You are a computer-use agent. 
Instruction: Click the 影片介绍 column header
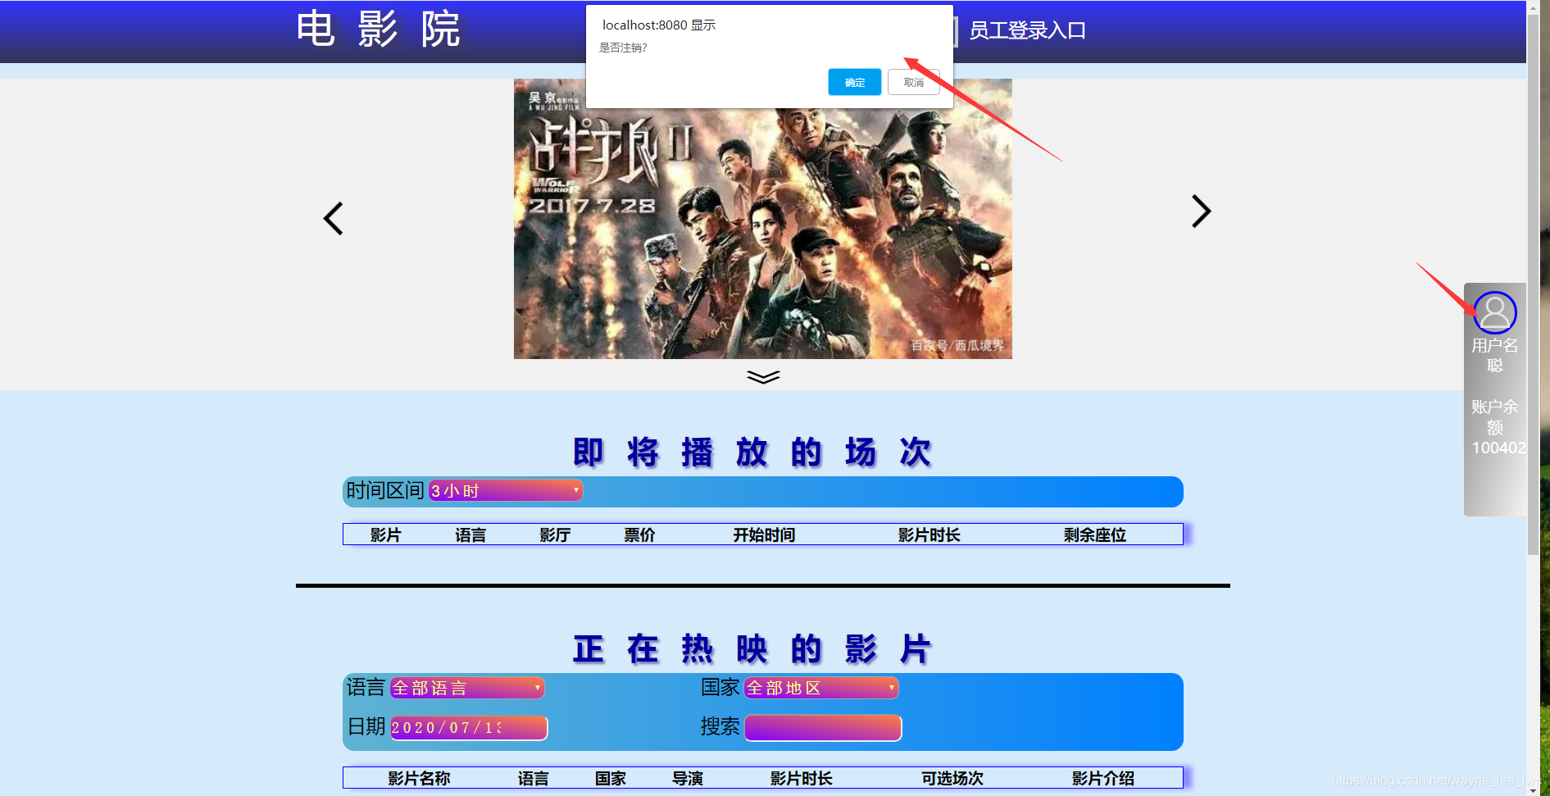point(1102,778)
